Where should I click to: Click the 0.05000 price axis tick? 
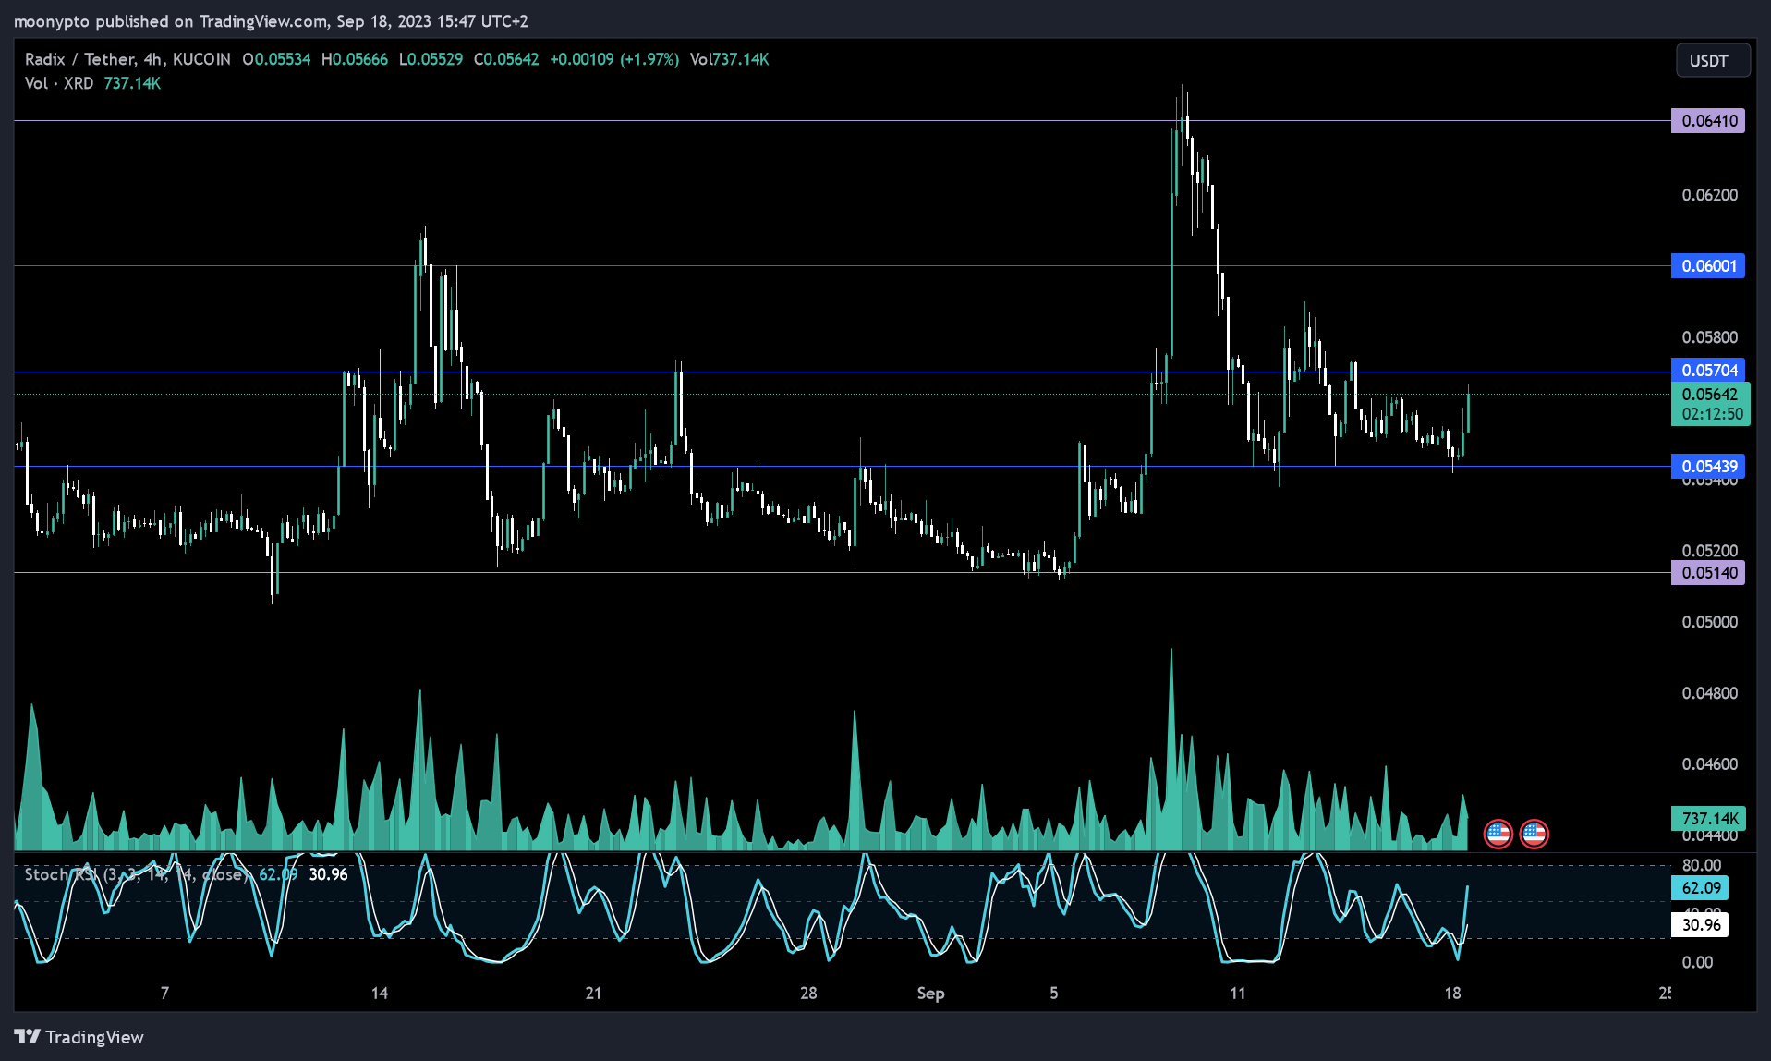pyautogui.click(x=1709, y=622)
